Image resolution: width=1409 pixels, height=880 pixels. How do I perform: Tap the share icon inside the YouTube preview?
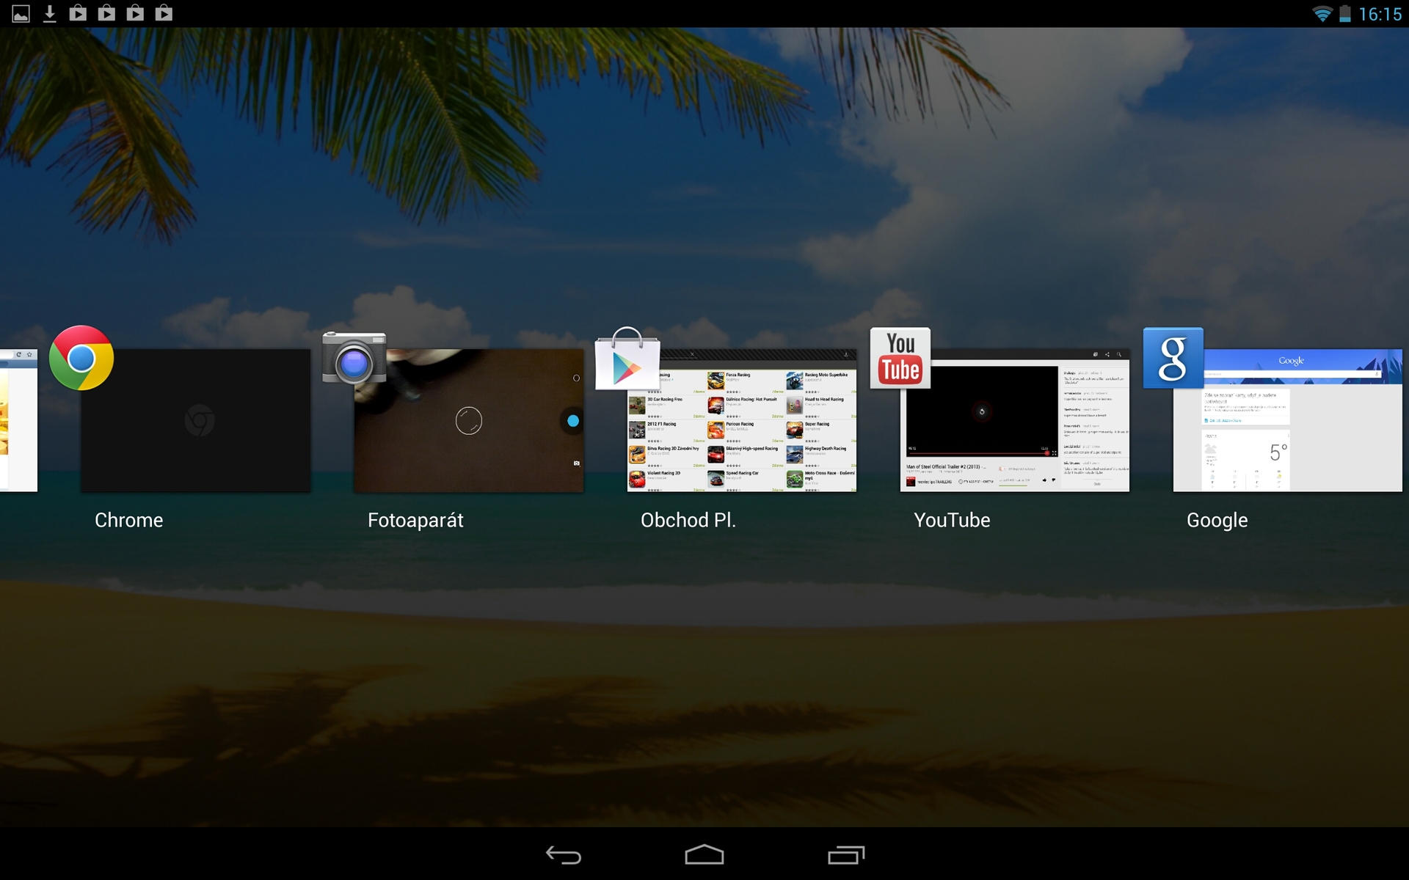click(x=1107, y=354)
